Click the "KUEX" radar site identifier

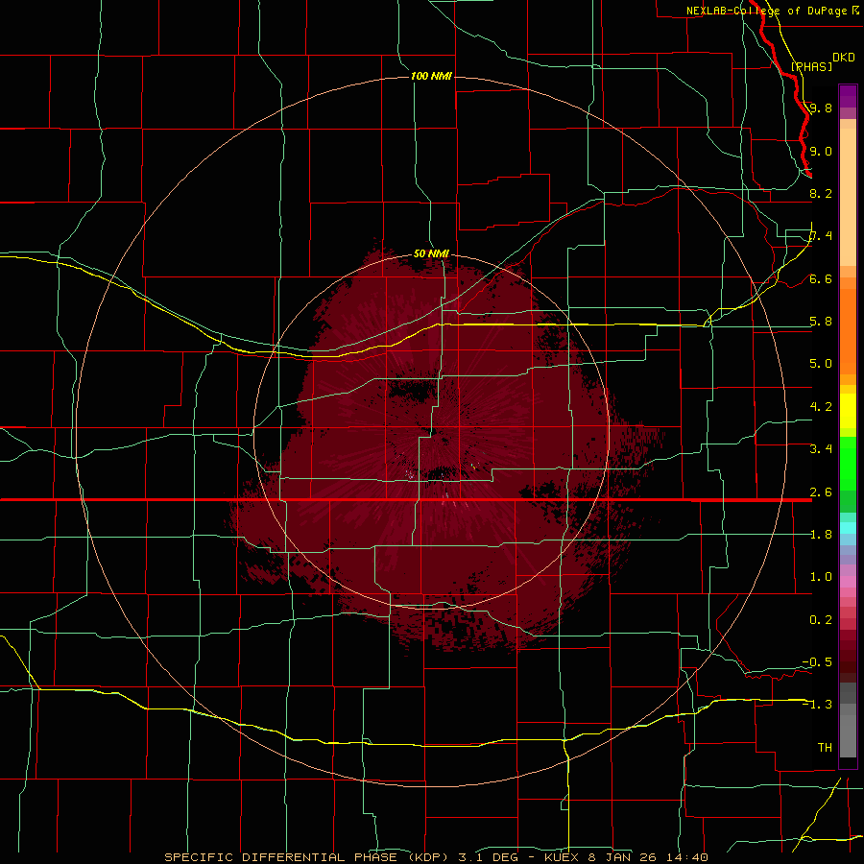564,857
